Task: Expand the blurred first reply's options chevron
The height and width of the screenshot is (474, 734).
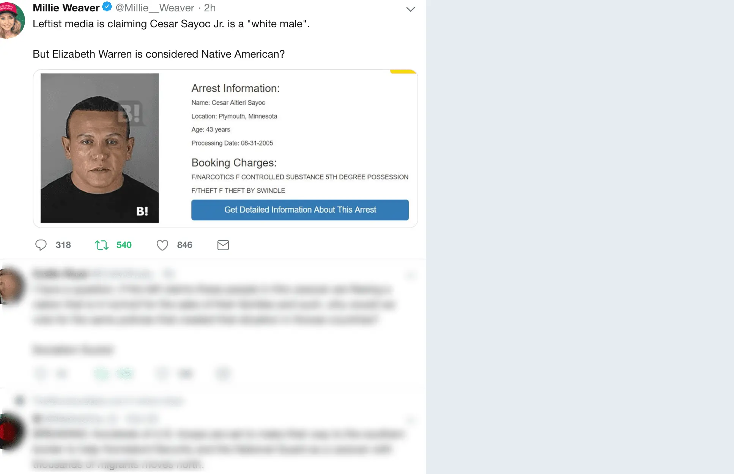Action: pyautogui.click(x=410, y=274)
